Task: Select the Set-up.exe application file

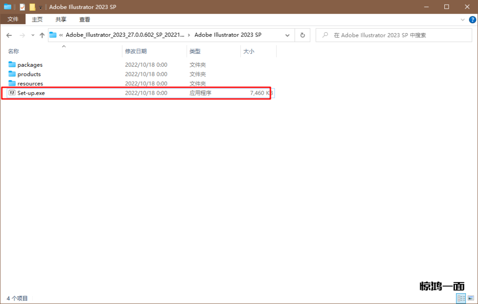Action: pos(31,93)
